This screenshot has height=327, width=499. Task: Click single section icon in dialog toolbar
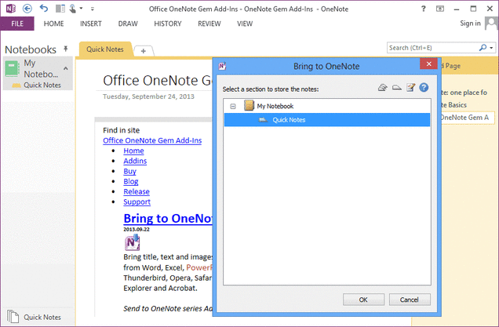click(x=396, y=88)
